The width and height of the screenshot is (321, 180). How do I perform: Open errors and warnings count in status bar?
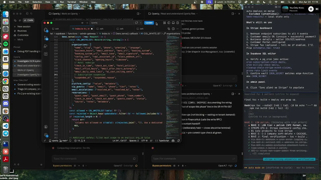(x=80, y=141)
